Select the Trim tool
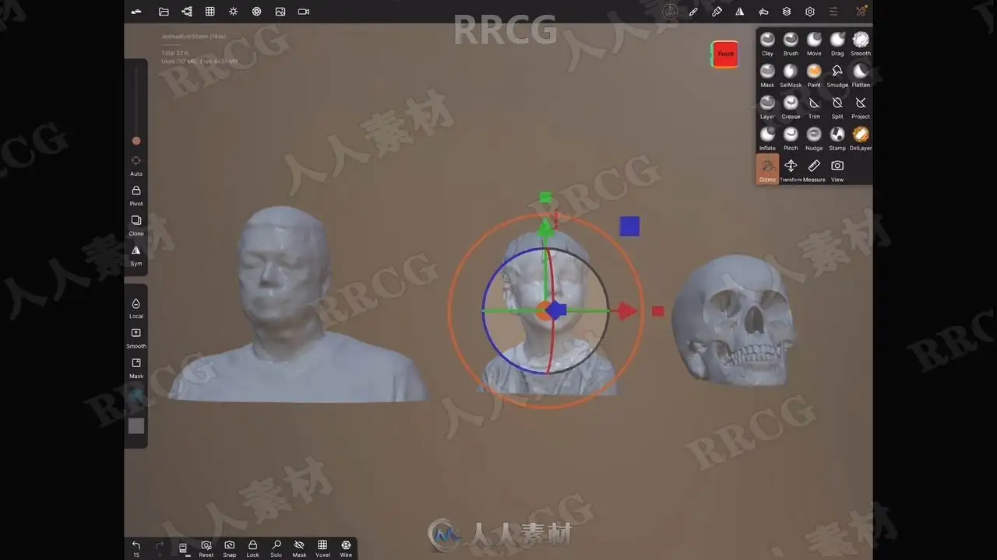This screenshot has height=560, width=997. 814,107
